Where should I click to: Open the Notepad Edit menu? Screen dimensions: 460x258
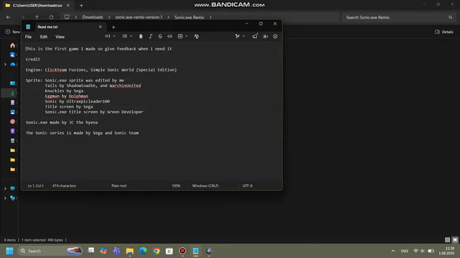pos(44,37)
